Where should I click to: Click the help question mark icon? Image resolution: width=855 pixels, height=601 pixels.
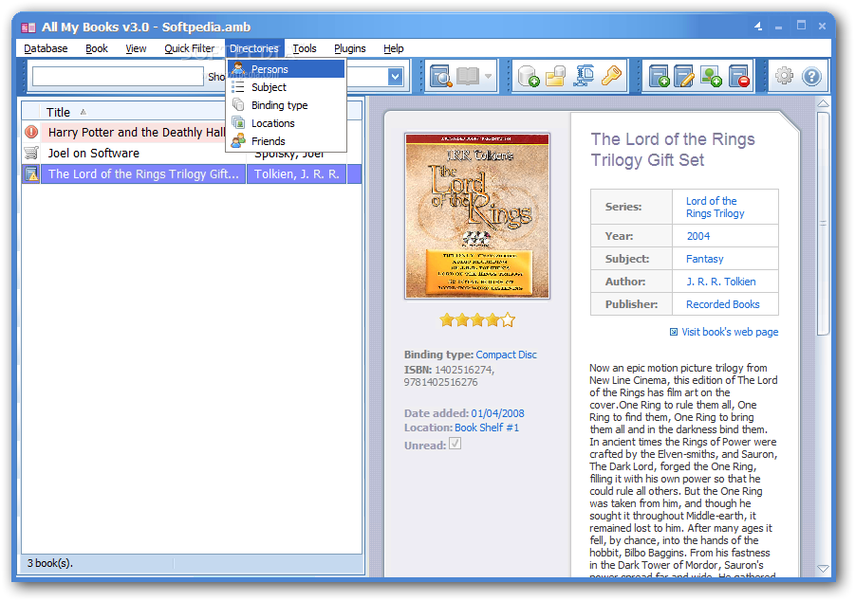tap(811, 76)
